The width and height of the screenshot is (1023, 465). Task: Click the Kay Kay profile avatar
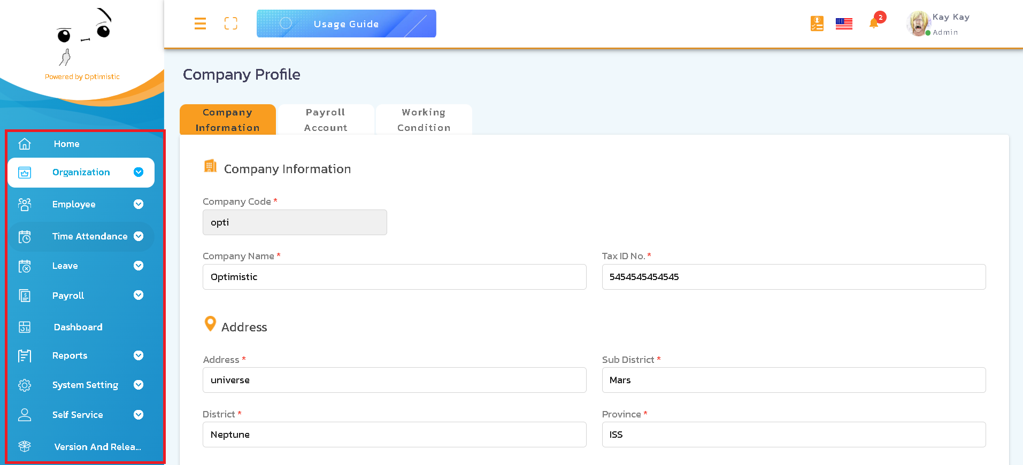[x=918, y=24]
